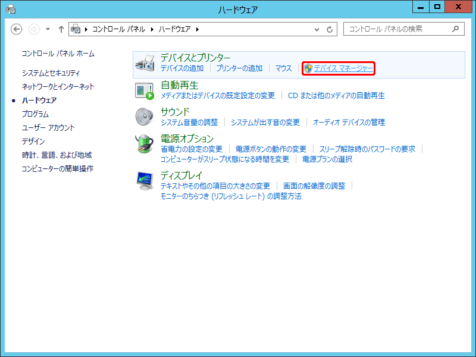Close the ハードウェア window
This screenshot has width=476, height=357.
click(458, 7)
